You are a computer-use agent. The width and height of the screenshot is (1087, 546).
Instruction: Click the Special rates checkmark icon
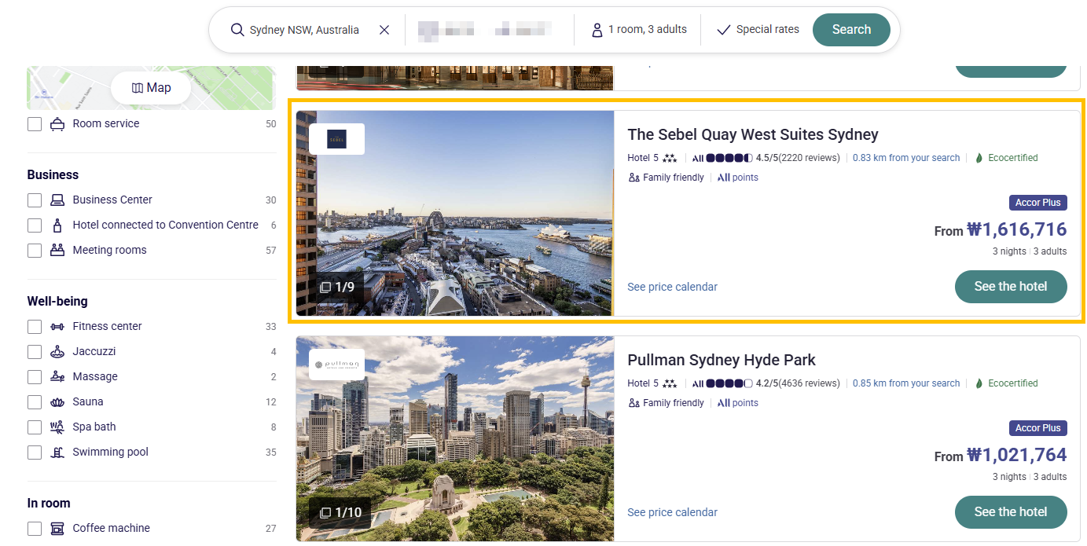pyautogui.click(x=724, y=30)
